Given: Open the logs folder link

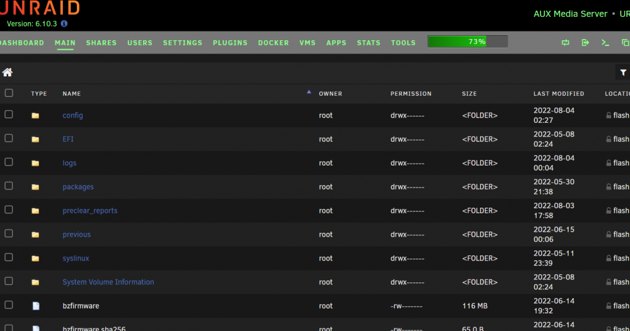Looking at the screenshot, I should point(69,163).
